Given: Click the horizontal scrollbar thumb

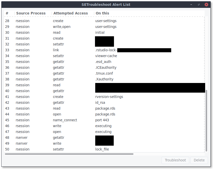Looking at the screenshot, I should [69, 154].
